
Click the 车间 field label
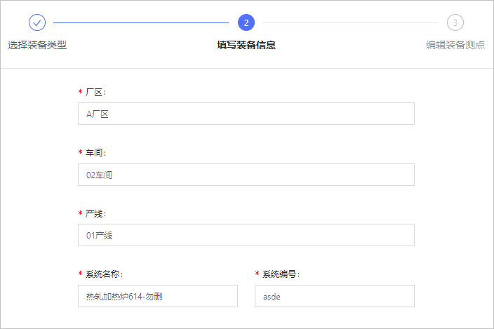tap(95, 153)
